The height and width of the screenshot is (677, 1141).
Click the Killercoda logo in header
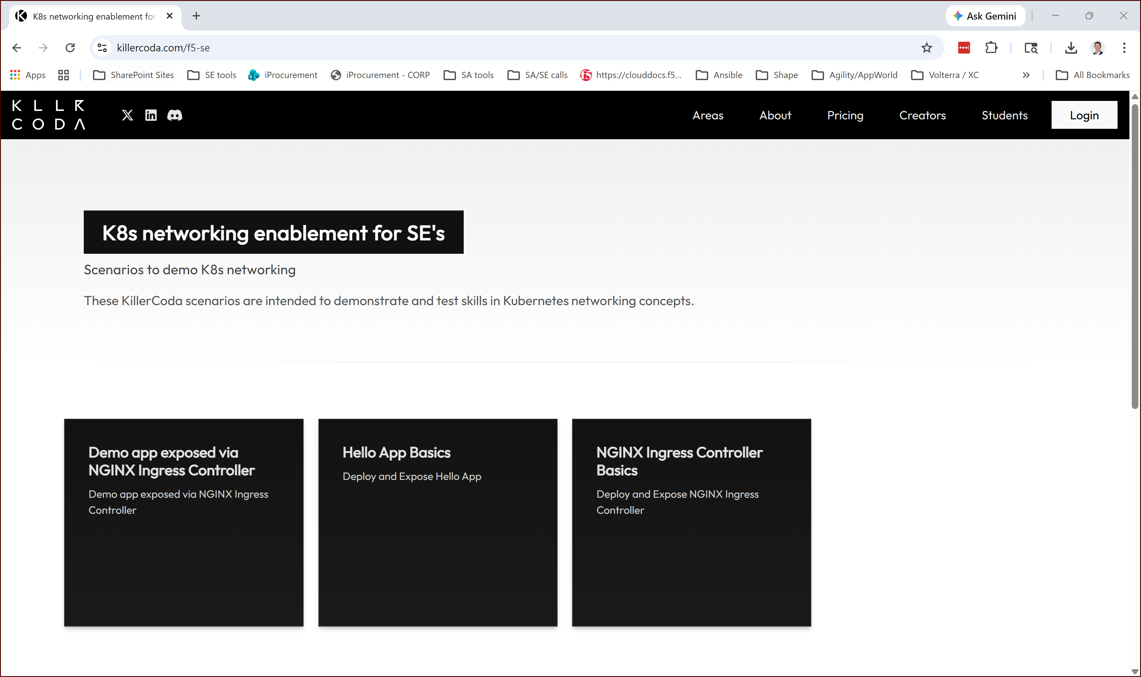48,115
